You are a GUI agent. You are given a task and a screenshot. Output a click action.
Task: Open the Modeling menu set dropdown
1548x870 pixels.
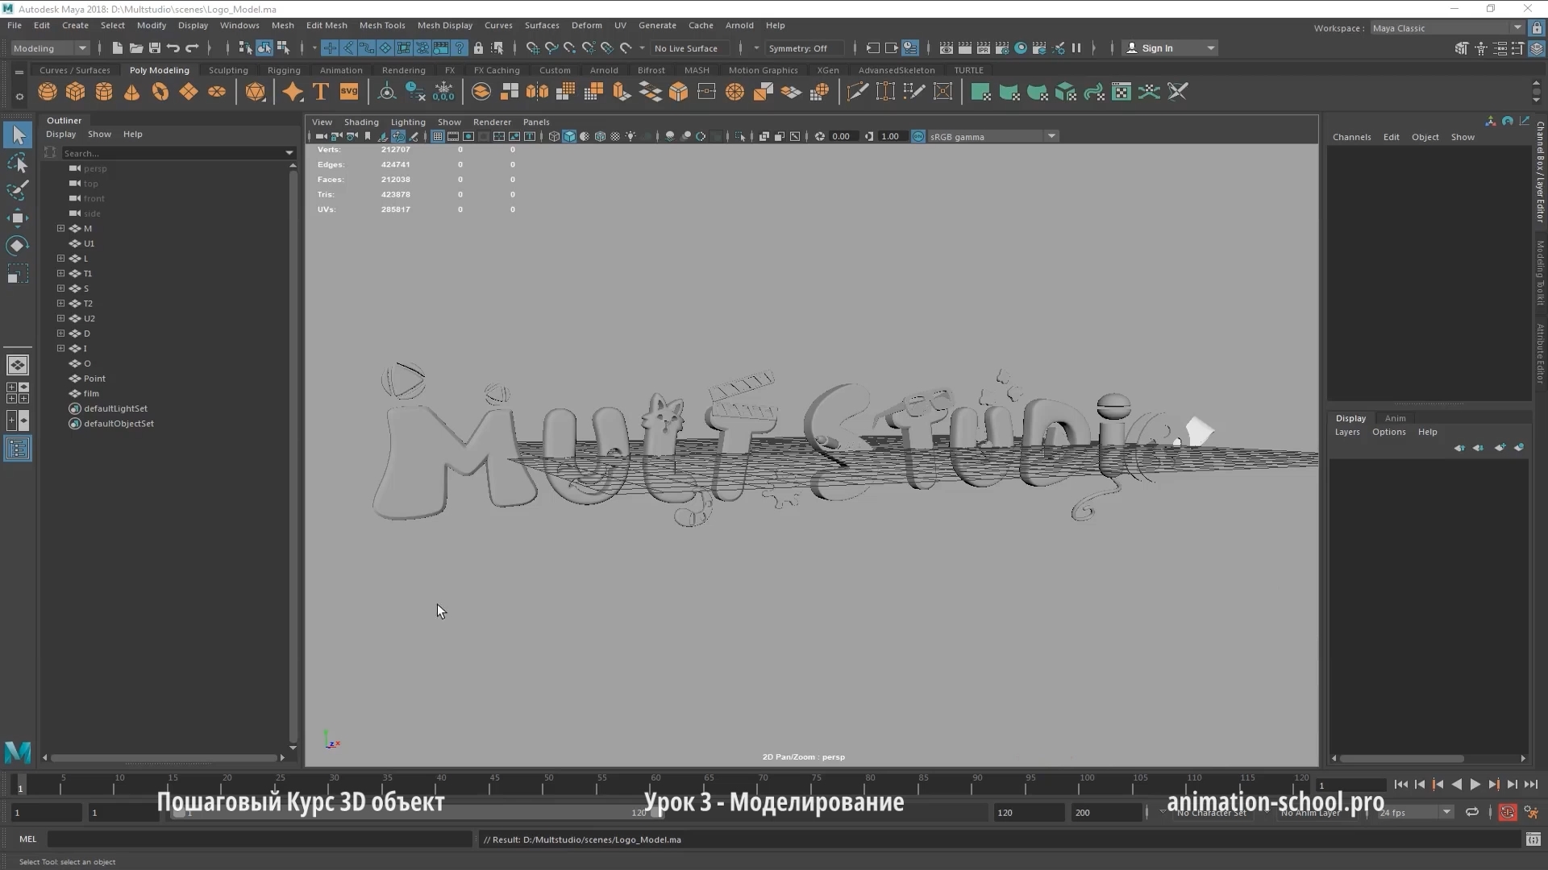click(50, 48)
